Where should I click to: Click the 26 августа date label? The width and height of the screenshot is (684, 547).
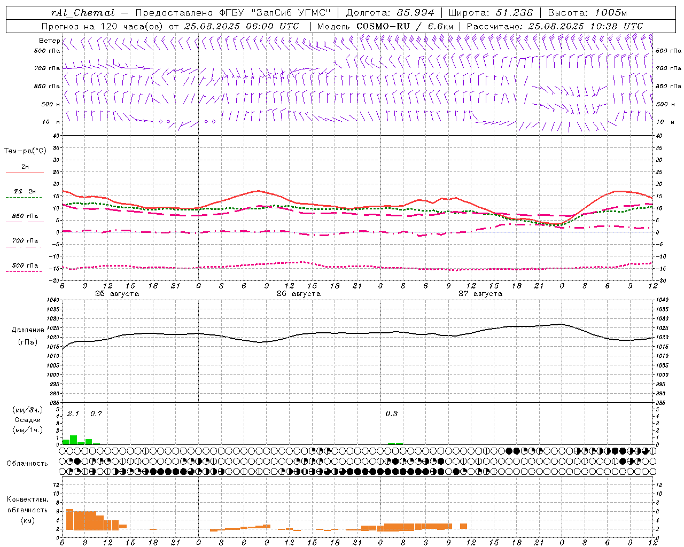click(x=299, y=294)
